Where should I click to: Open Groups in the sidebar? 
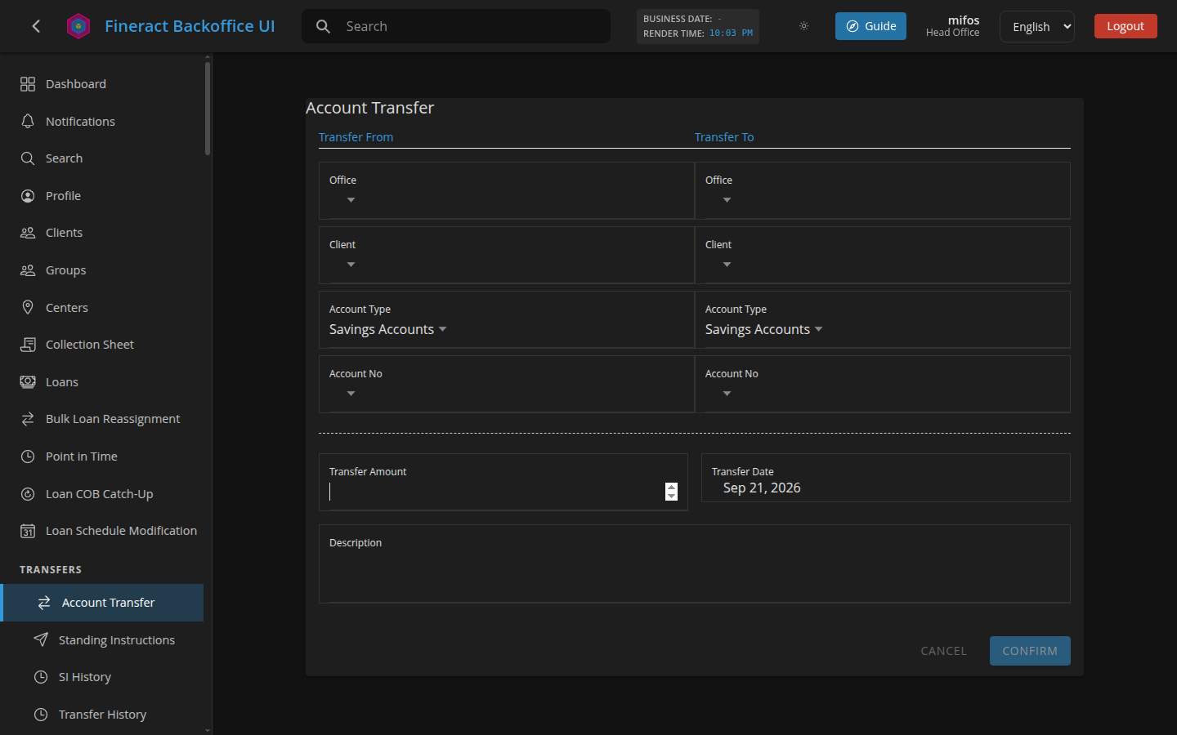[102, 270]
